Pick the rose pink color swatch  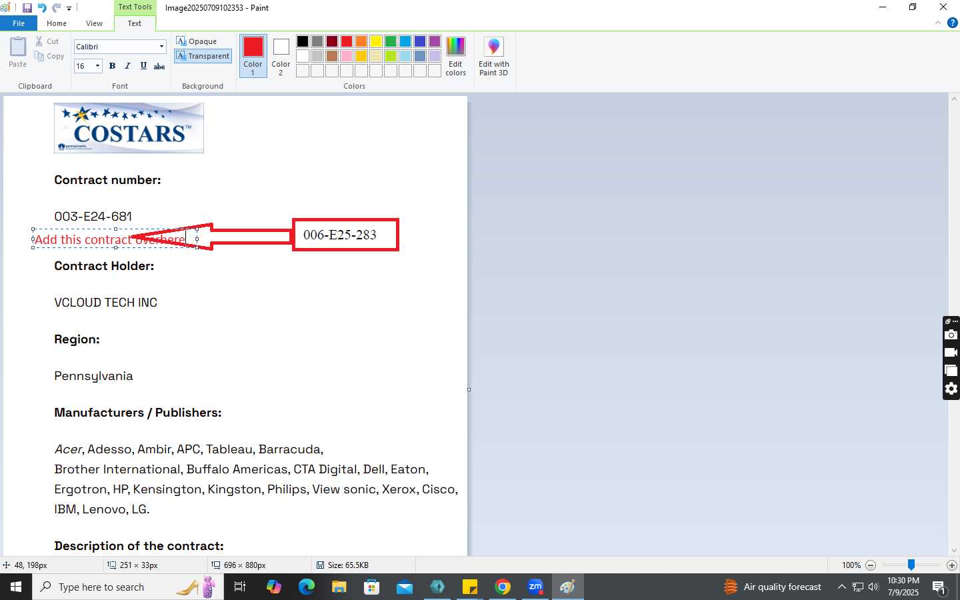point(347,56)
